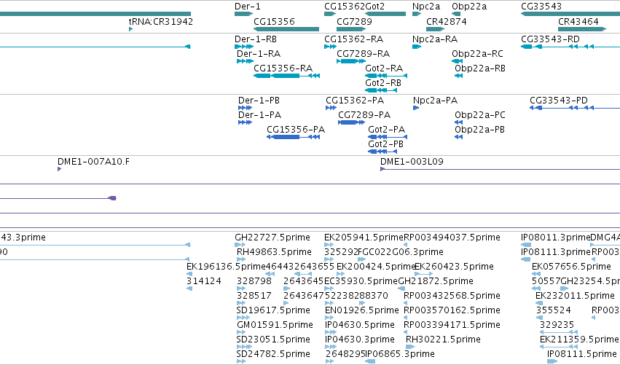The width and height of the screenshot is (620, 365).
Task: Click the SD24782.5prime EST label
Action: tap(273, 354)
